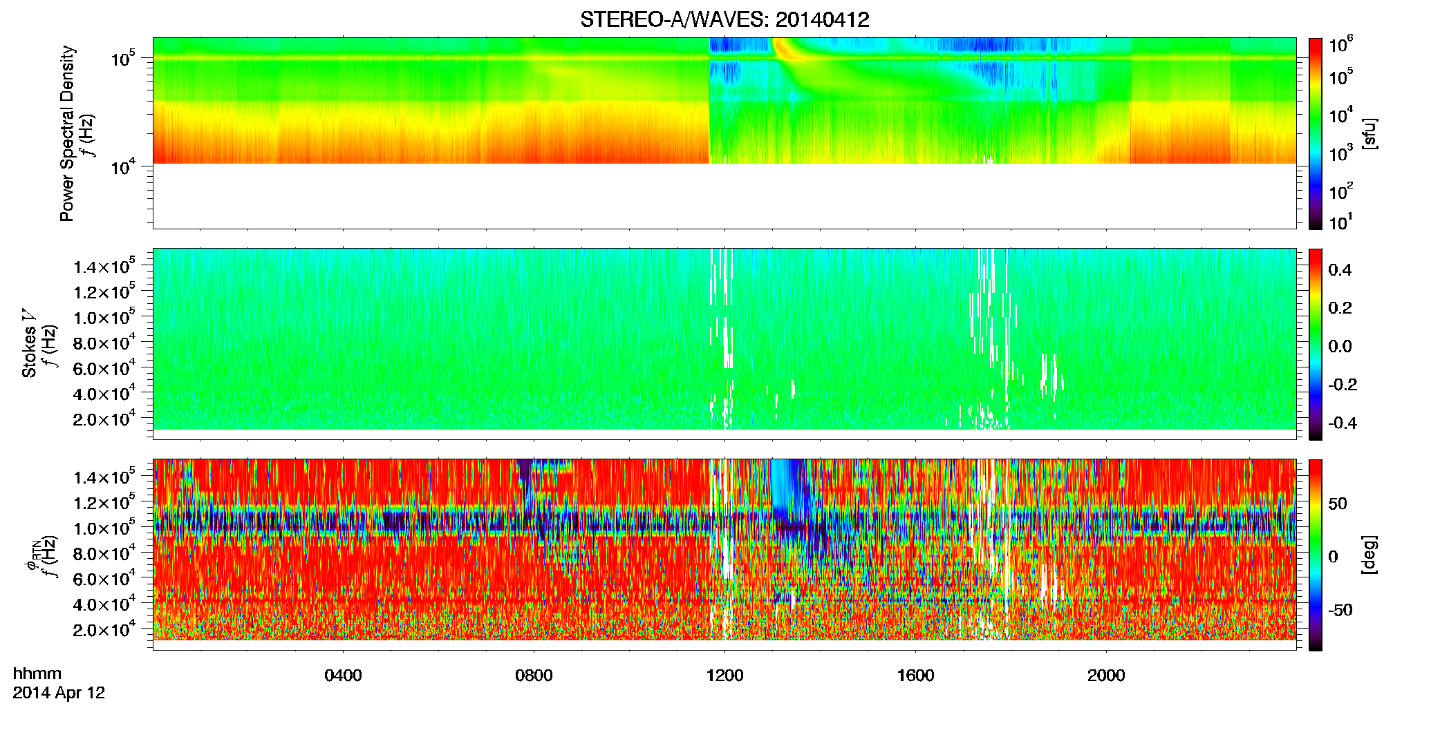The image size is (1449, 746).
Task: Click the plot title STEREO-A/WAVES: 20140412
Action: click(x=724, y=19)
